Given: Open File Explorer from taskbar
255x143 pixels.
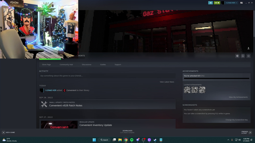Looking at the screenshot, I should click(x=120, y=140).
